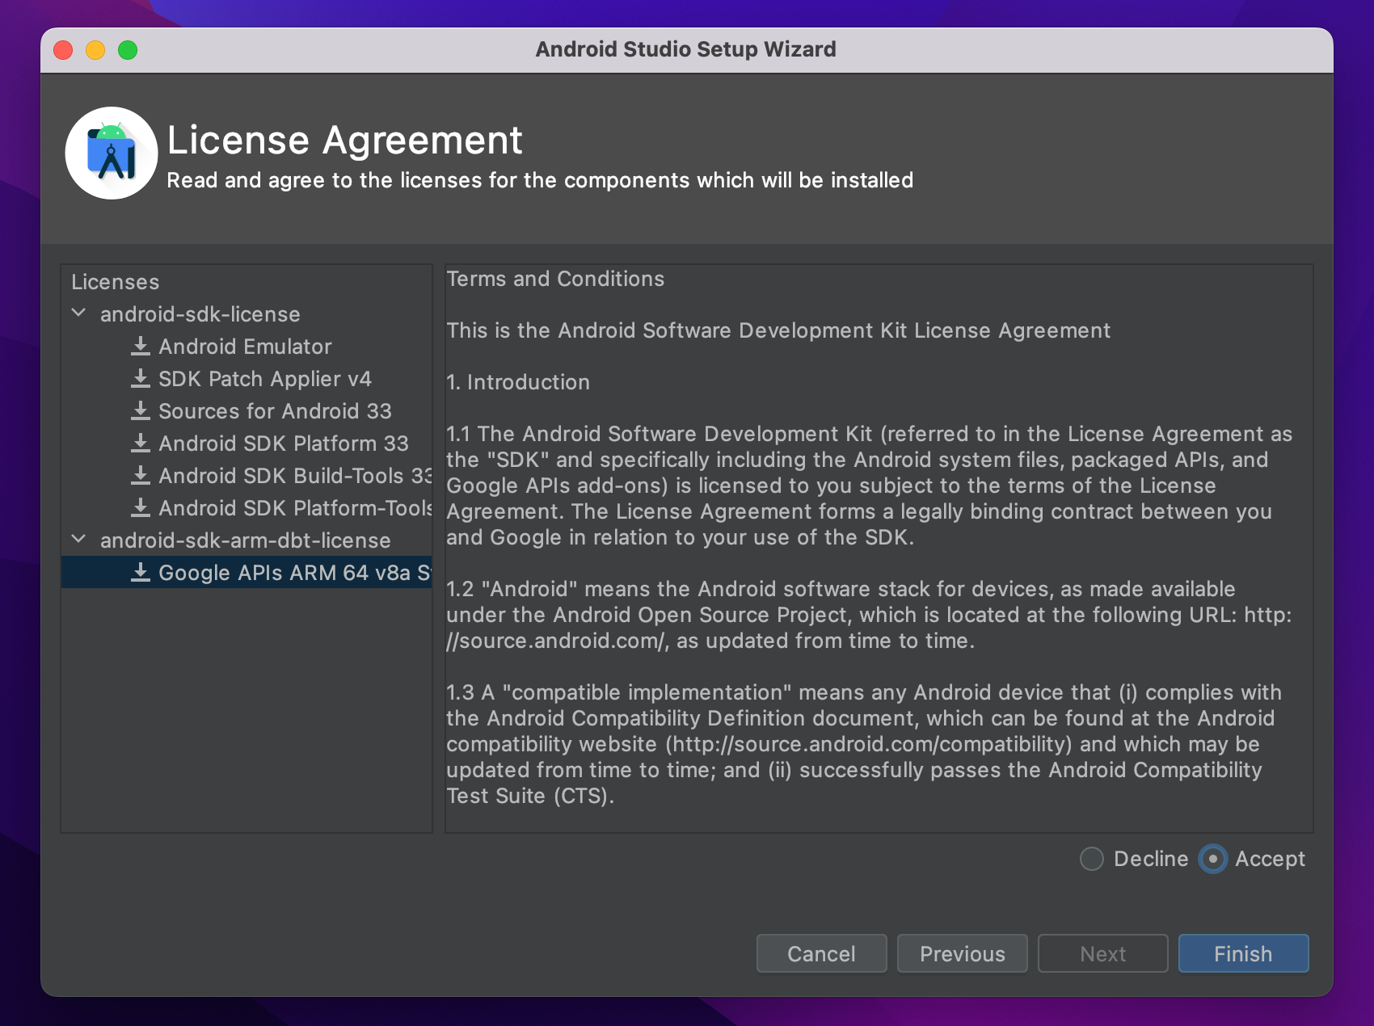This screenshot has height=1026, width=1374.
Task: Click the Android SDK Build-Tools download icon
Action: point(141,475)
